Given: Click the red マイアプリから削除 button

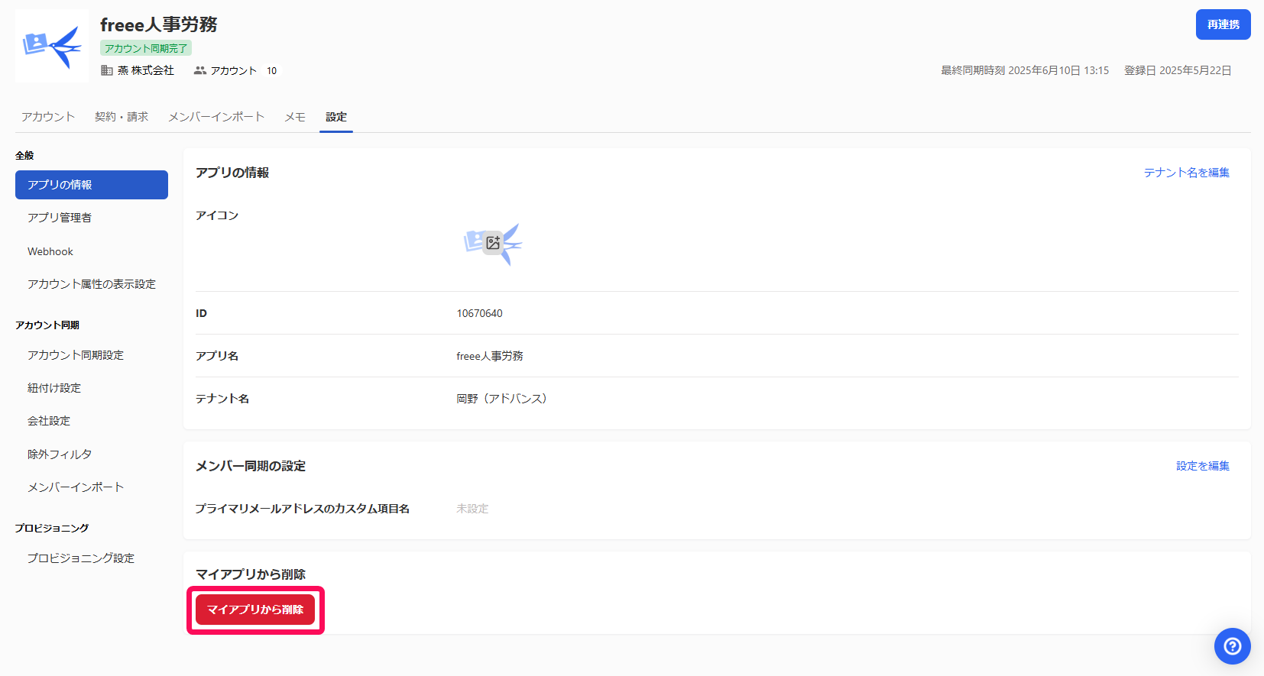Looking at the screenshot, I should 255,610.
